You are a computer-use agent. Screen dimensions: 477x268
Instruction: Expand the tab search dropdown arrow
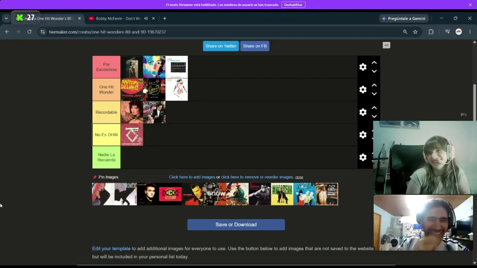pyautogui.click(x=6, y=18)
